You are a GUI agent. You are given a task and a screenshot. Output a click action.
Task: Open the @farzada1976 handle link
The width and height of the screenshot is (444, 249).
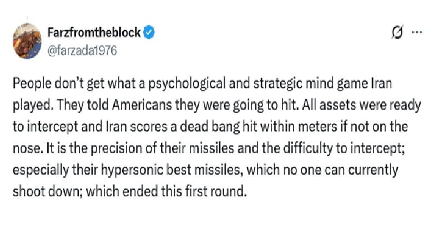tap(82, 50)
